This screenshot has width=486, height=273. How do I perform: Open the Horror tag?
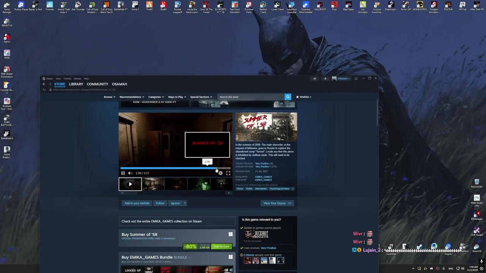pyautogui.click(x=240, y=188)
